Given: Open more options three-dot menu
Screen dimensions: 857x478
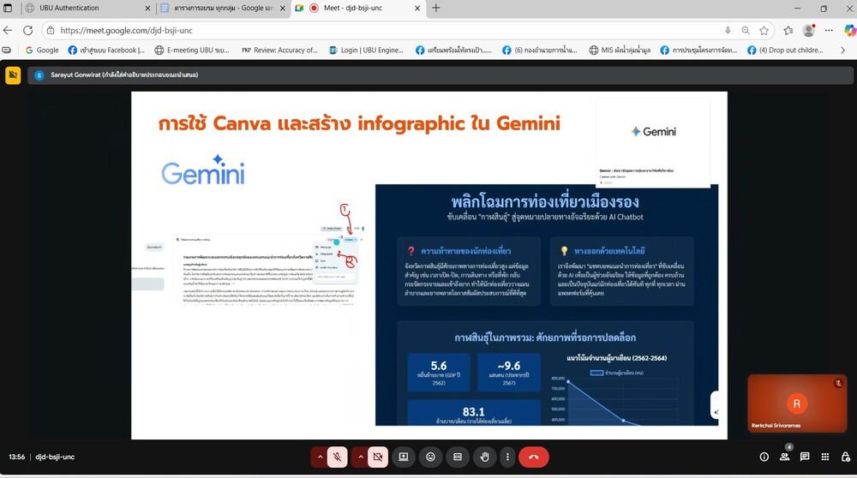Looking at the screenshot, I should tap(507, 457).
